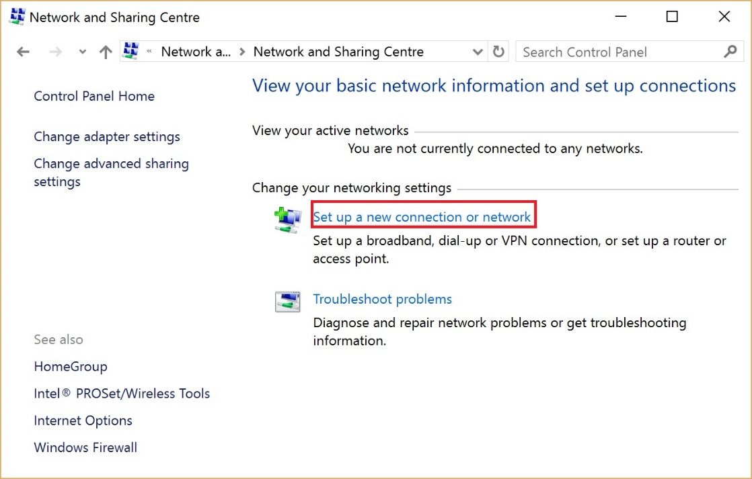This screenshot has width=752, height=479.
Task: Open the recent pages dropdown chevron
Action: point(81,51)
